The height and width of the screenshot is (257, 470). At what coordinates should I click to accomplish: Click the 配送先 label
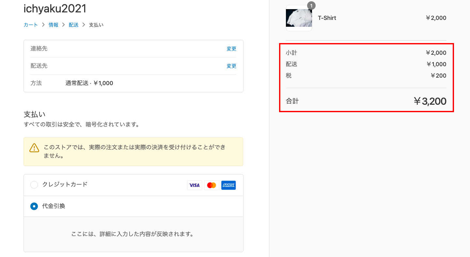(x=39, y=66)
